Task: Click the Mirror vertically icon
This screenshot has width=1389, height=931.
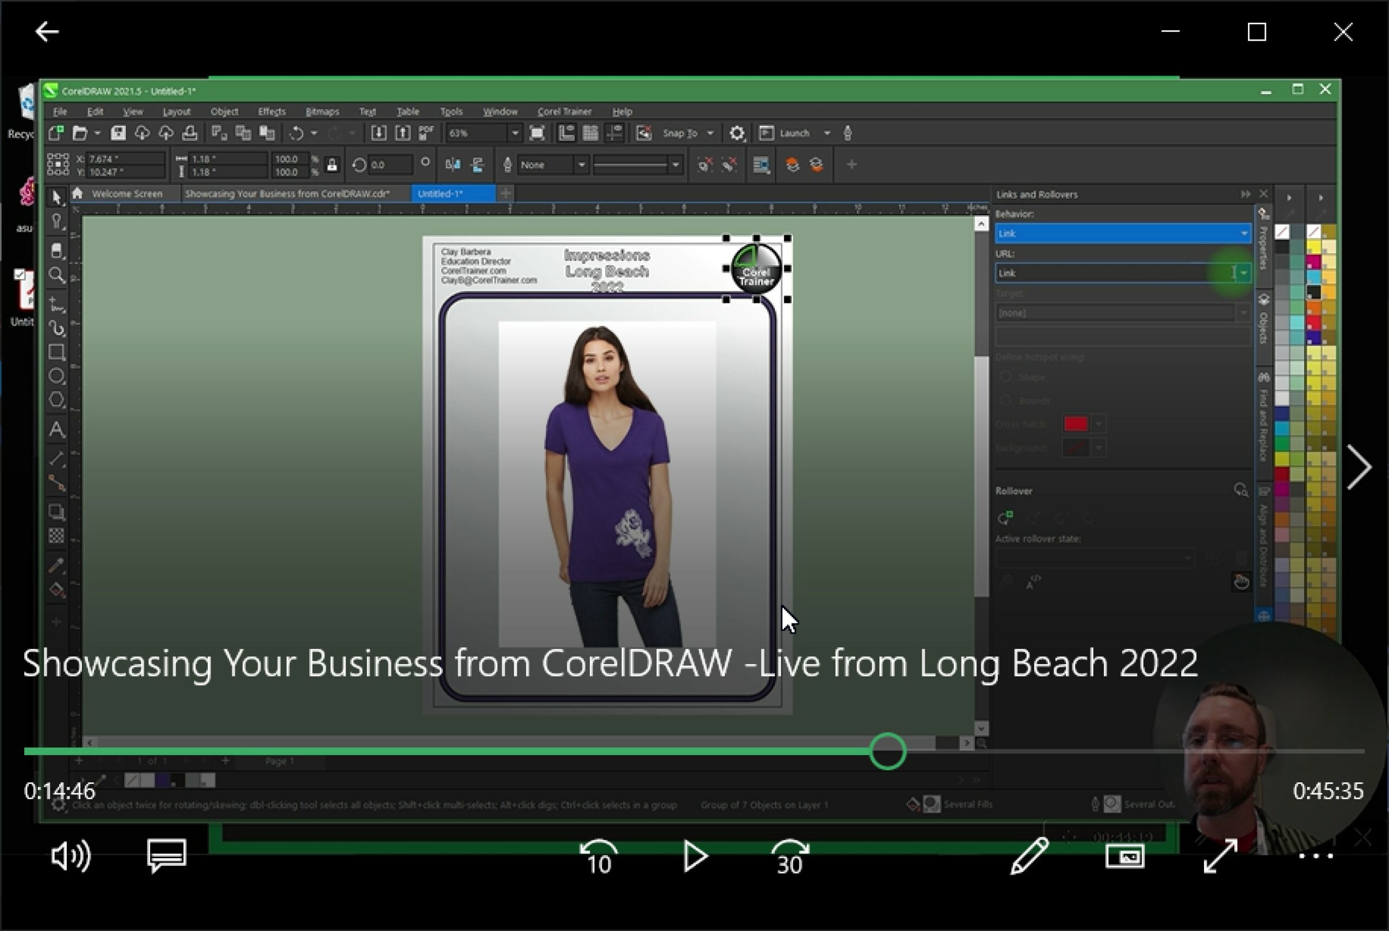Action: pos(477,164)
